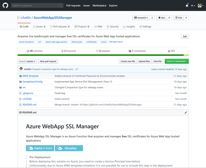The width and height of the screenshot is (206, 168).
Task: Click the SampleJsonConfig folder icon
Action: coord(21,82)
